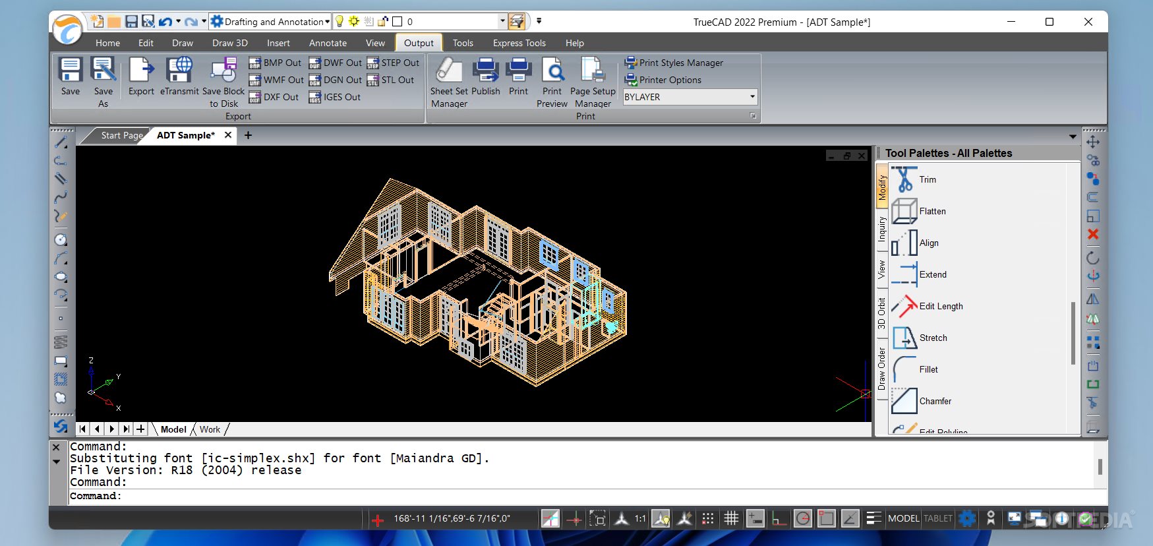Expand the undo history dropdown arrow
Viewport: 1153px width, 546px height.
coord(178,21)
